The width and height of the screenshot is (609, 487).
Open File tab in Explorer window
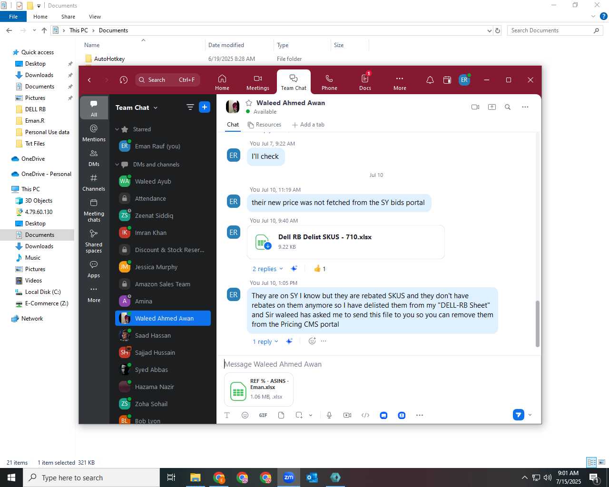[13, 17]
